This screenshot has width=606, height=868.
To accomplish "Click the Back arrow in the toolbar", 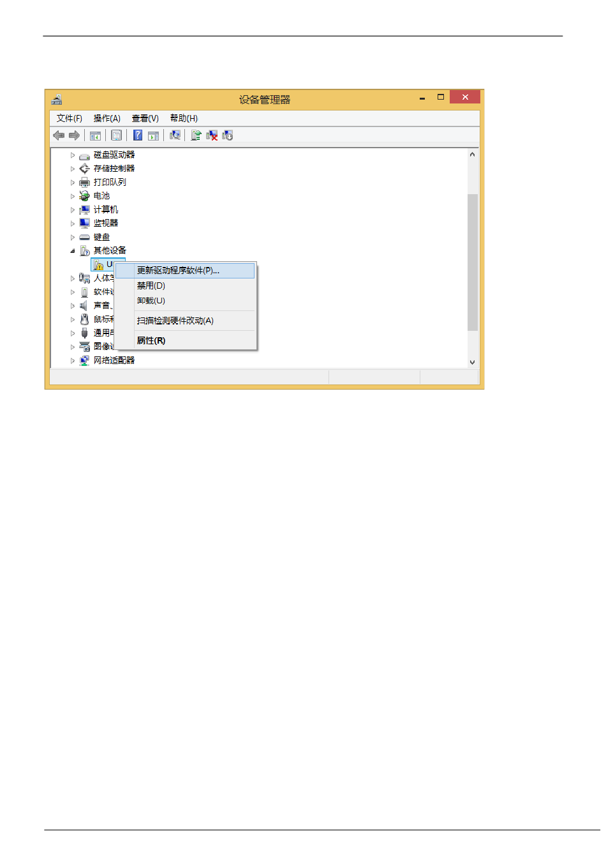I will click(x=59, y=135).
